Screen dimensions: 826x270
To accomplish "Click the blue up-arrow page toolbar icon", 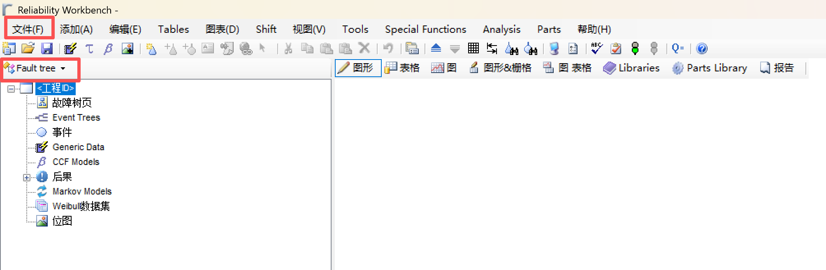I will click(436, 48).
